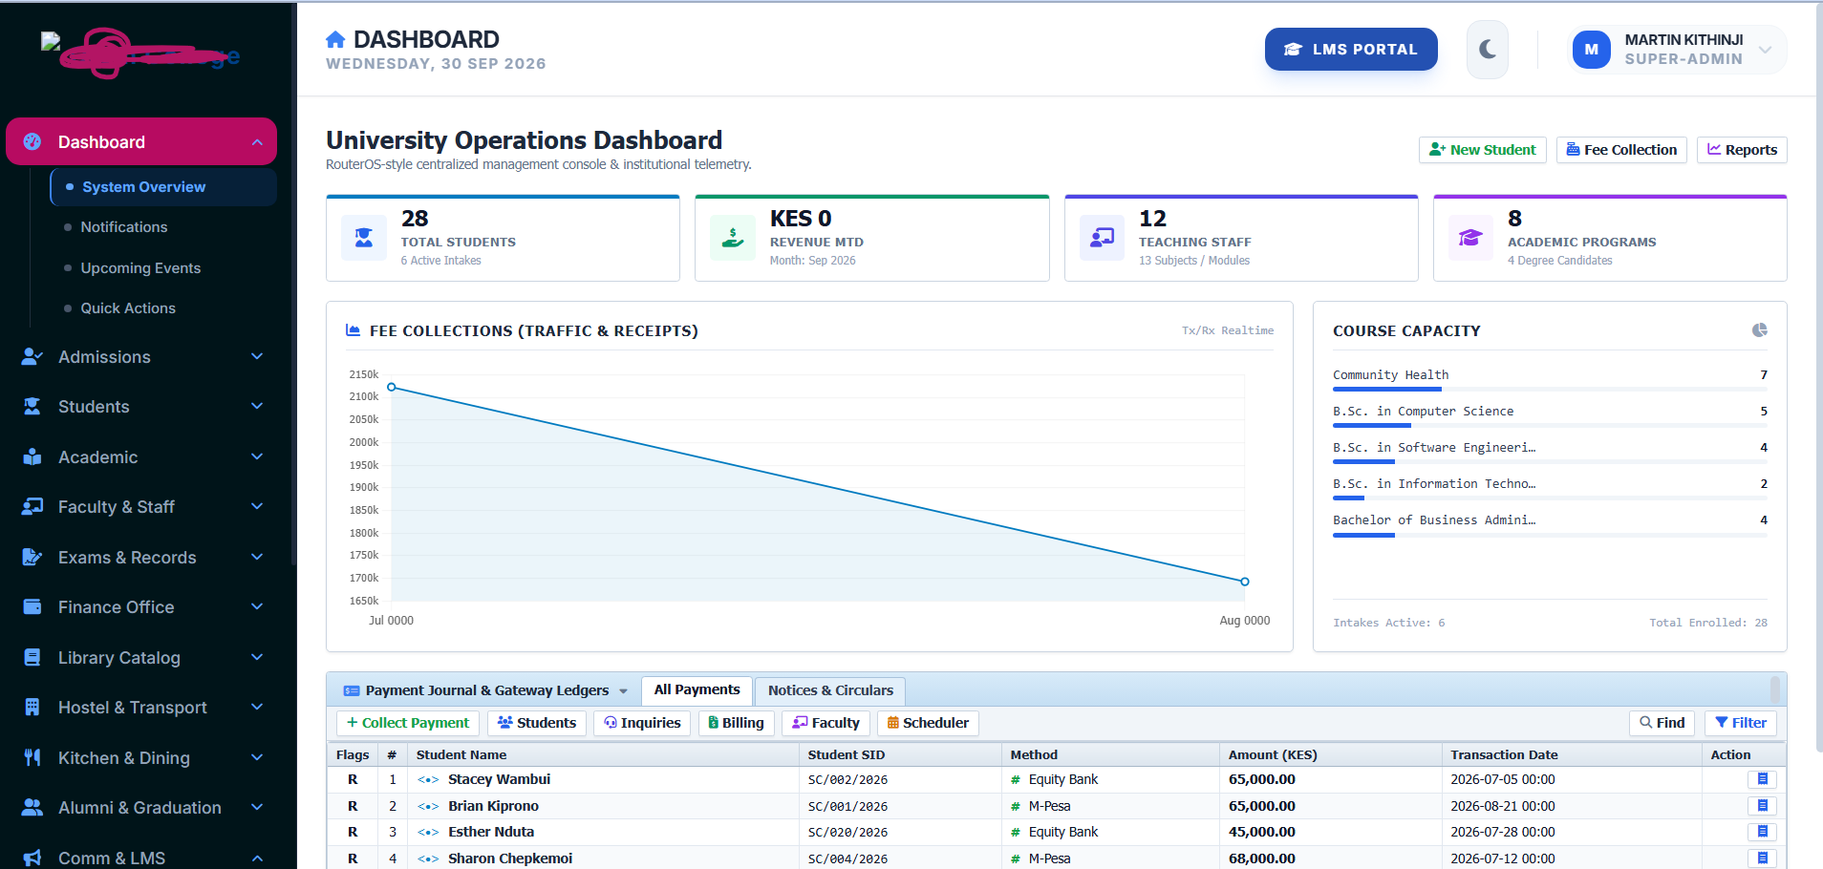
Task: Open Martin Kithinji user menu chevron
Action: (1766, 50)
